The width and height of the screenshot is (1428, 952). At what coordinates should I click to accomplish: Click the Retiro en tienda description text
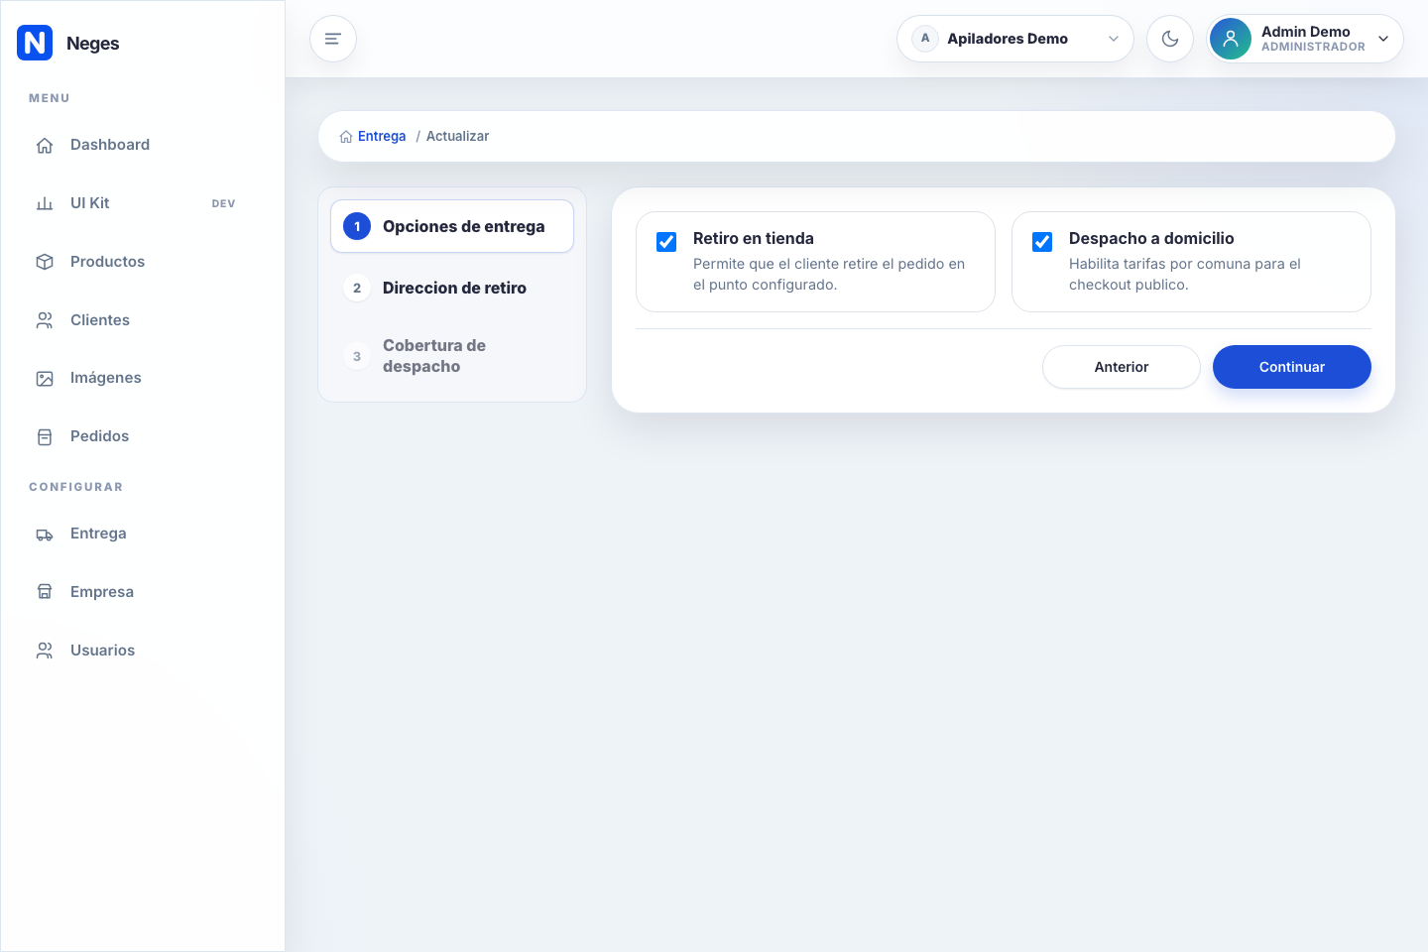[829, 275]
